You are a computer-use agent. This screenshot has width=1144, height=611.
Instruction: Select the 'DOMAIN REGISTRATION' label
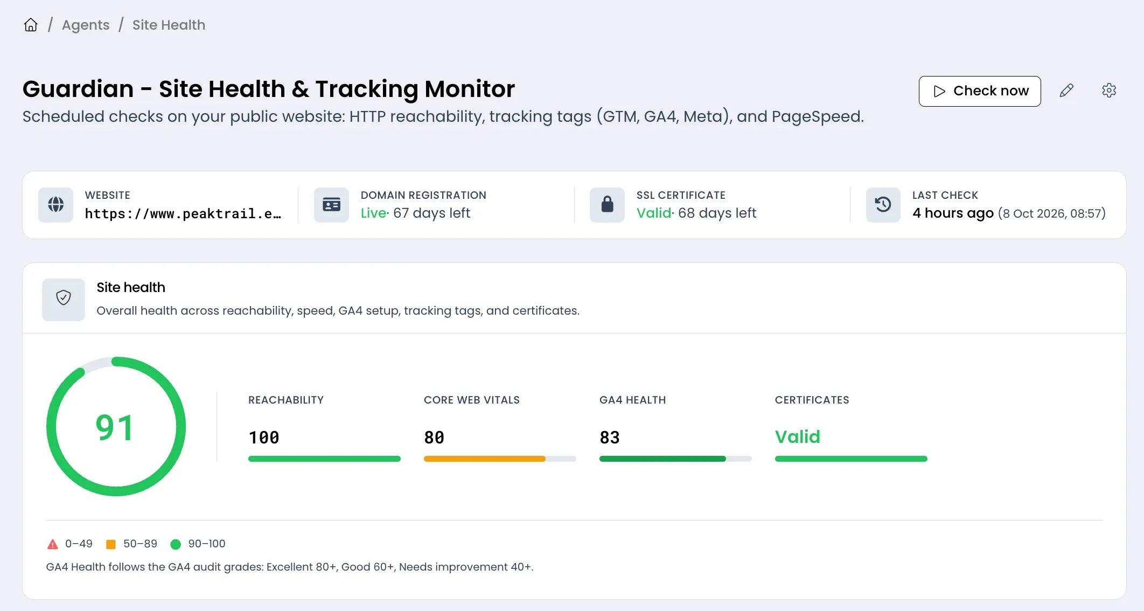tap(423, 195)
